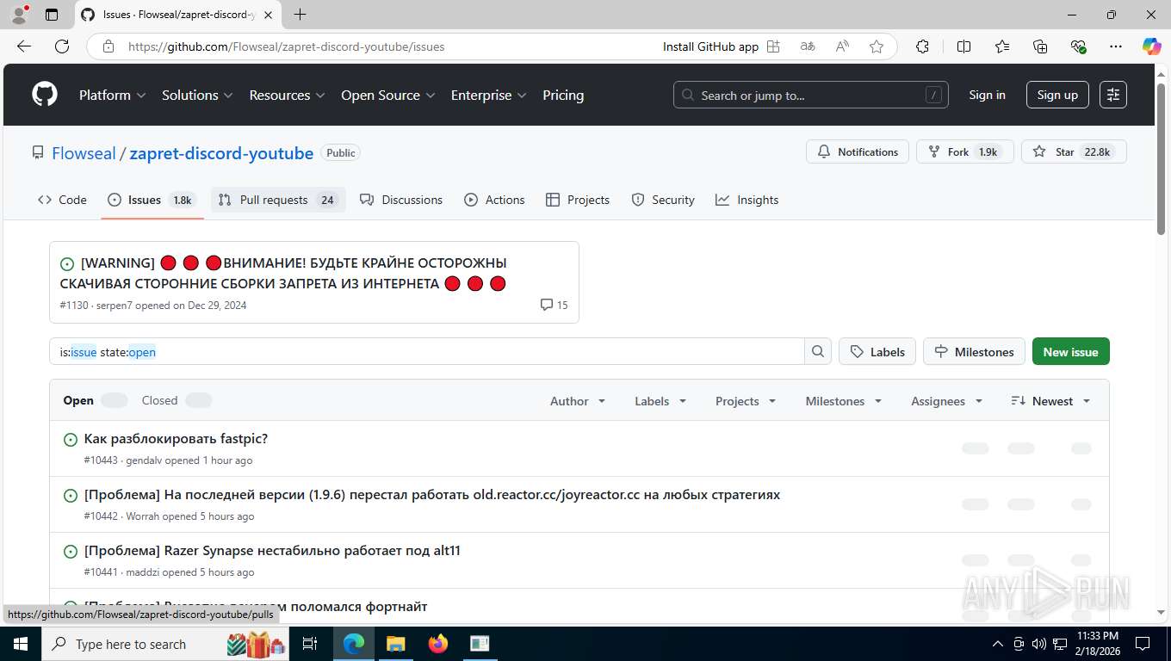This screenshot has height=661, width=1171.
Task: Click Sign in link
Action: point(987,95)
